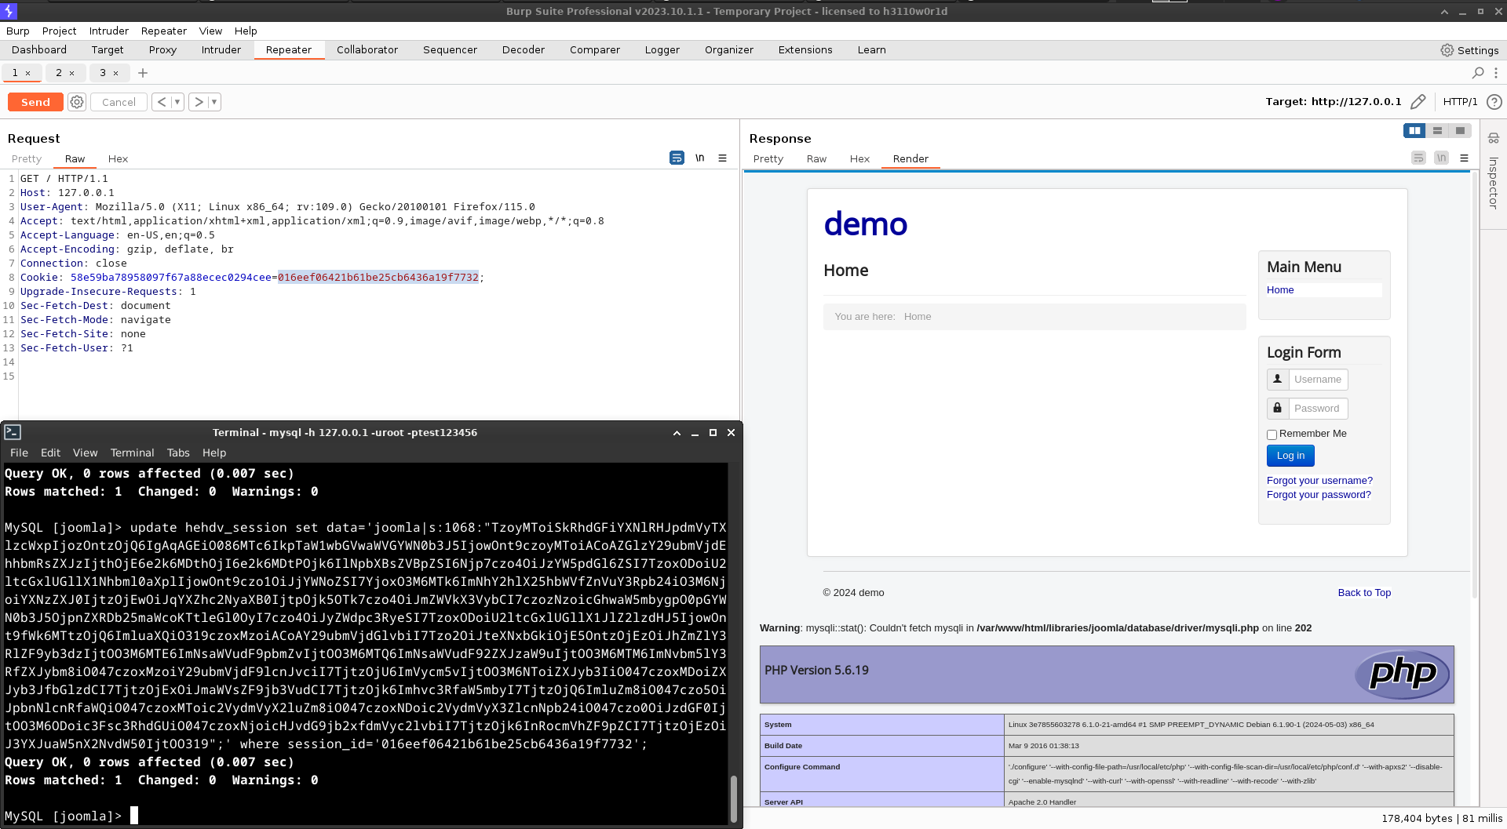
Task: Open the Burp menu
Action: [18, 31]
